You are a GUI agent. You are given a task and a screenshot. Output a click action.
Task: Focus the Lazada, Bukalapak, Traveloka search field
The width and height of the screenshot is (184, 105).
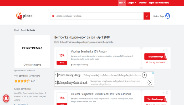tap(97, 16)
